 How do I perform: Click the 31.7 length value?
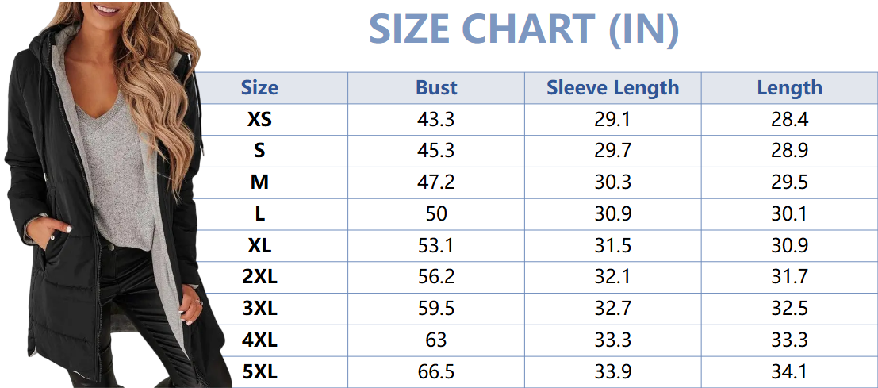[789, 277]
